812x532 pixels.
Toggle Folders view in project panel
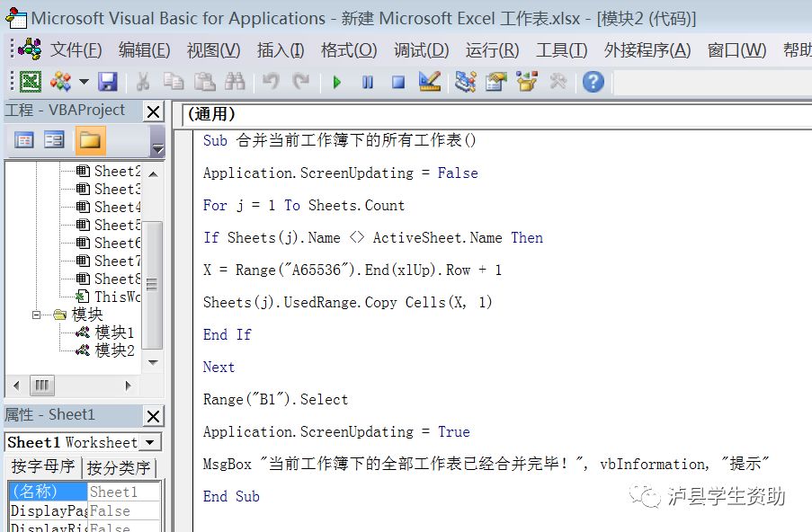pos(90,139)
